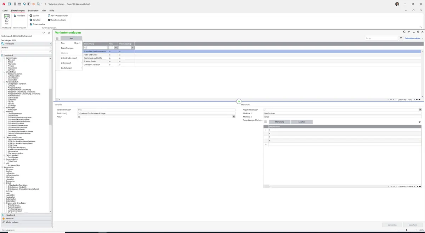Image resolution: width=425 pixels, height=233 pixels.
Task: Open the calculator icon in quick access toolbar
Action: [15, 4]
